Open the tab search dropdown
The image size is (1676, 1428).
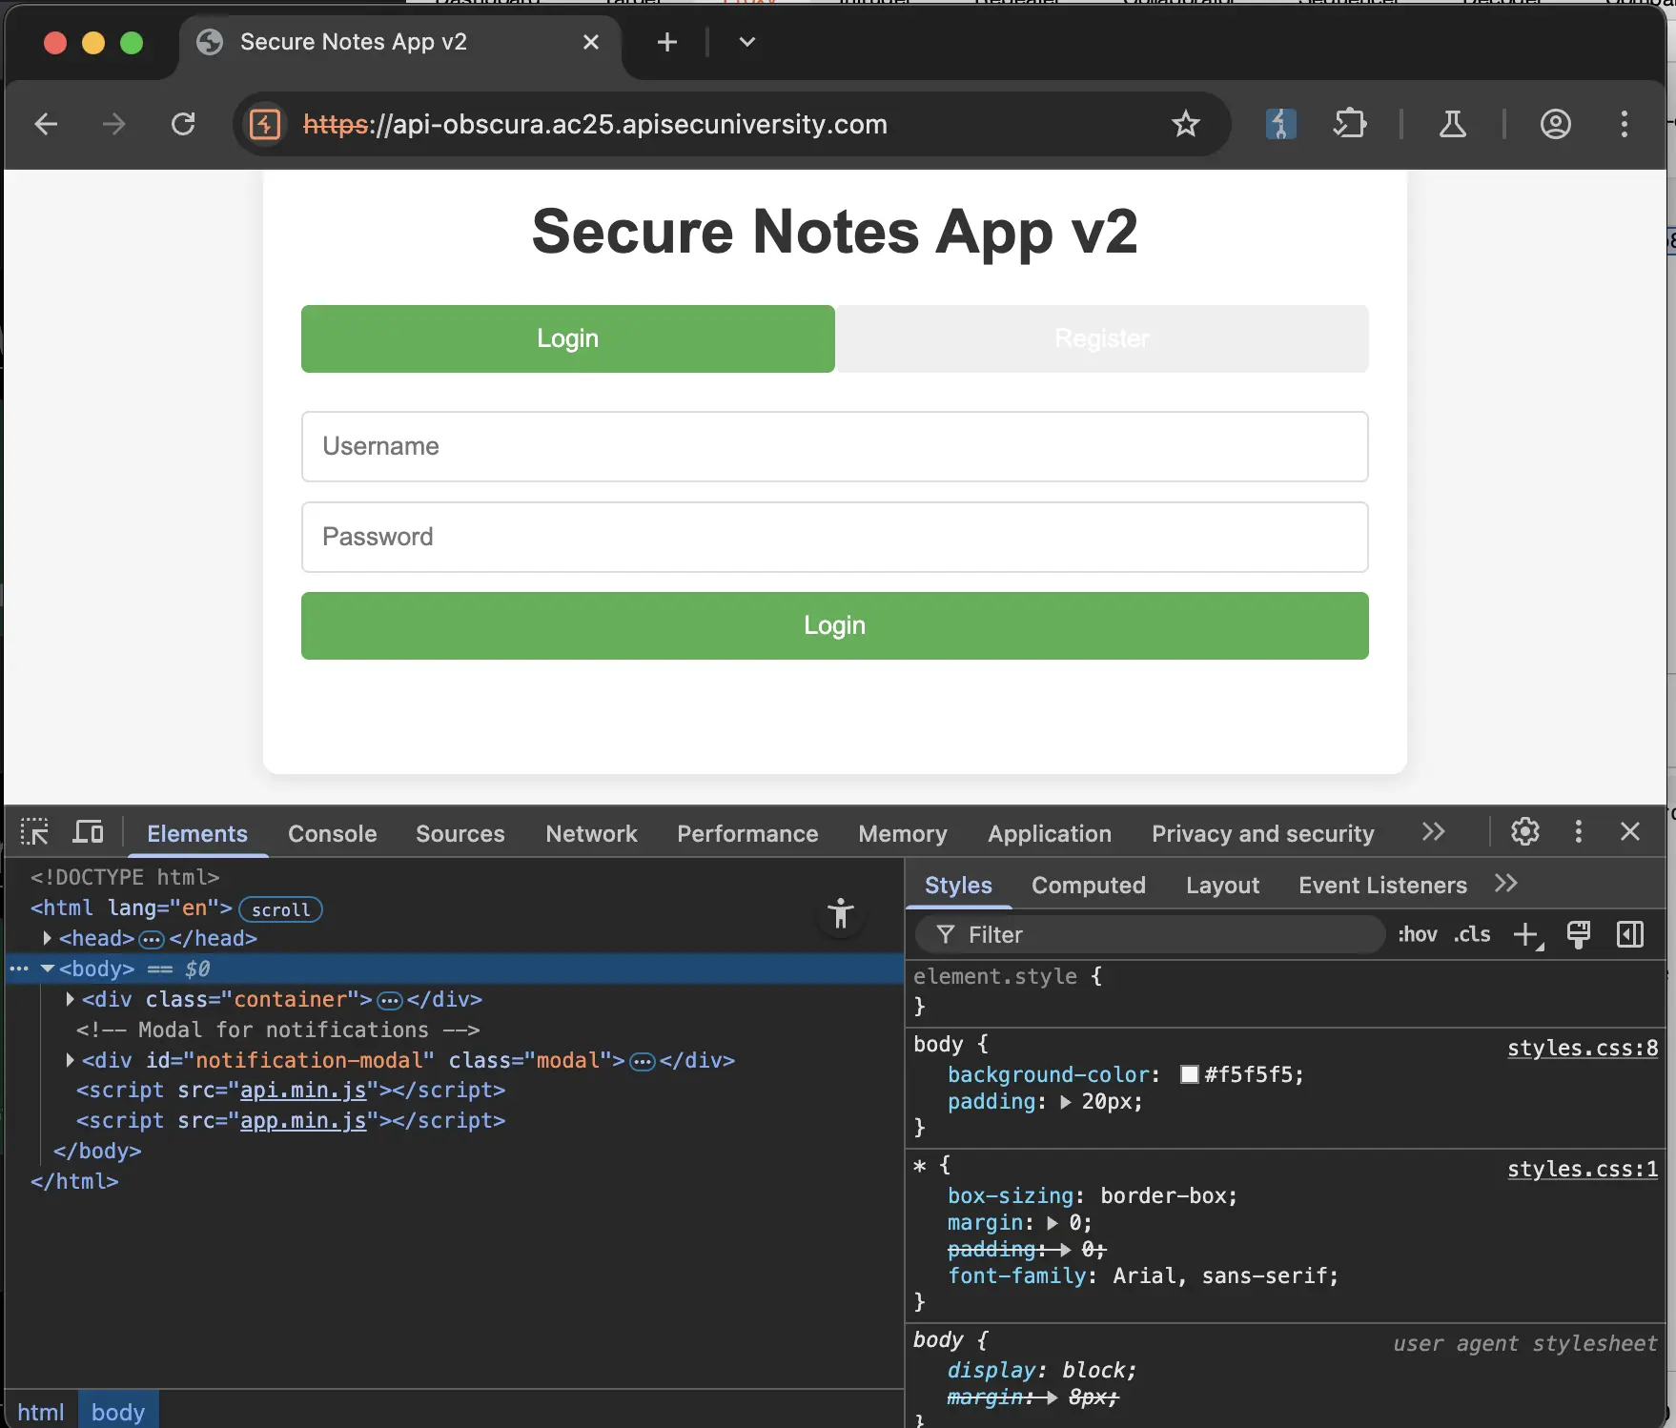747,42
